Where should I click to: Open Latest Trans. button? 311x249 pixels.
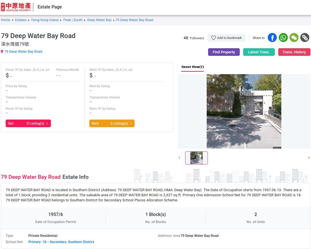(259, 52)
